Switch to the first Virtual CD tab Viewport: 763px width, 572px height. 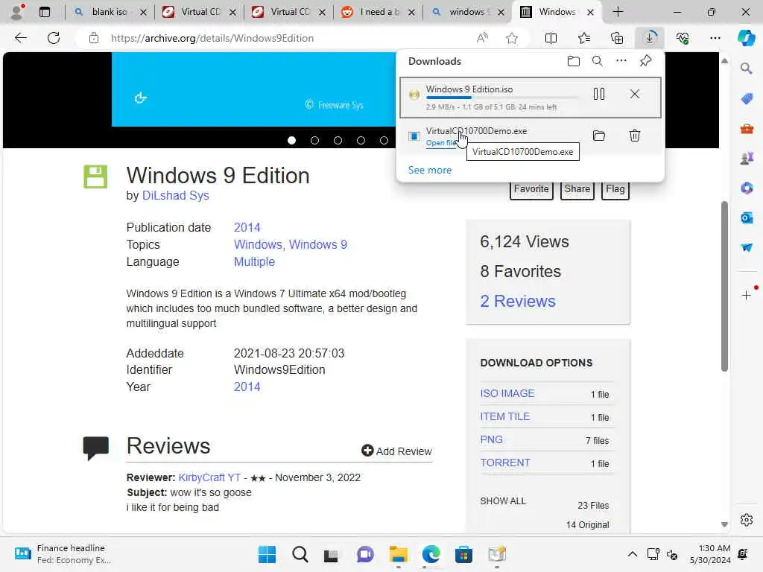click(198, 12)
